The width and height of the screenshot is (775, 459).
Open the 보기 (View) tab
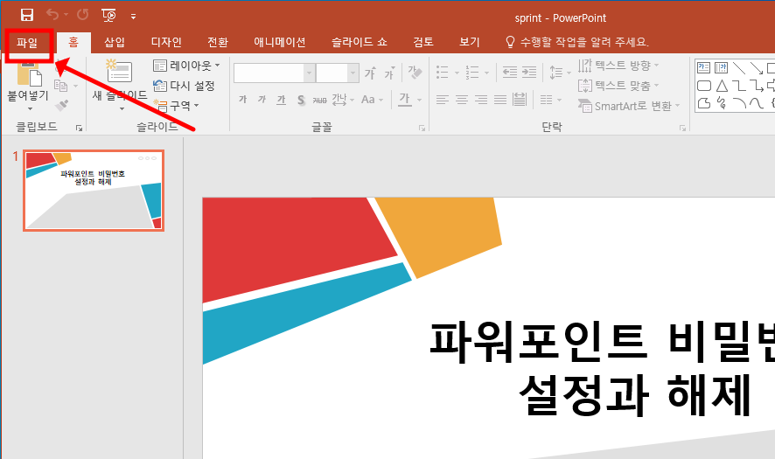[469, 43]
